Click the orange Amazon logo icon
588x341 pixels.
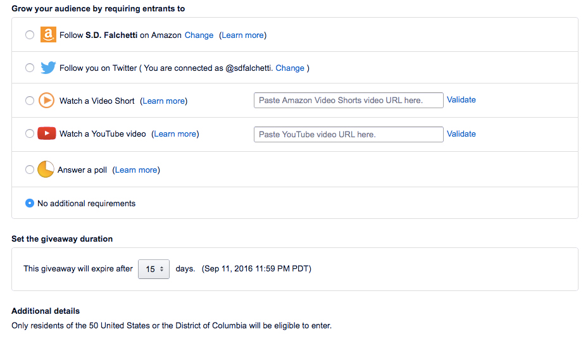pos(48,34)
